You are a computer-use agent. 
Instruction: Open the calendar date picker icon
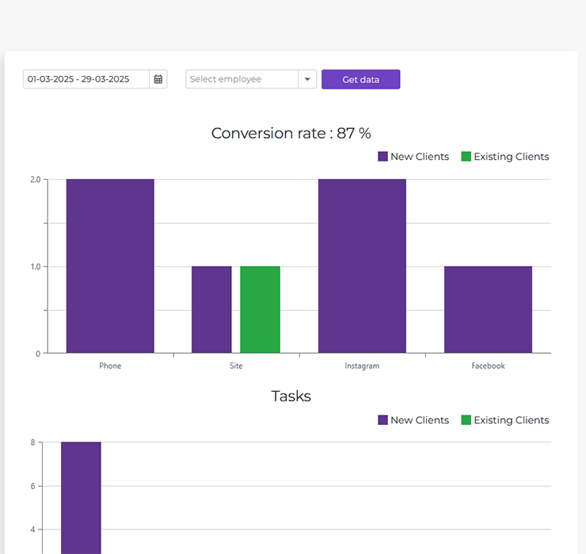click(x=158, y=79)
